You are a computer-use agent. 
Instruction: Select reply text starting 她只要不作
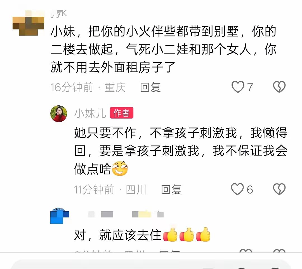click(x=181, y=151)
